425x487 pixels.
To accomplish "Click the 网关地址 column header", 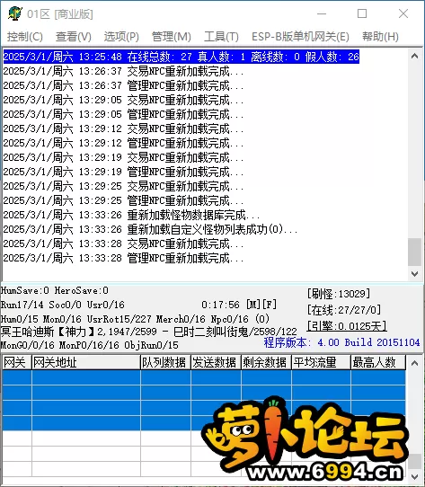I will (86, 362).
